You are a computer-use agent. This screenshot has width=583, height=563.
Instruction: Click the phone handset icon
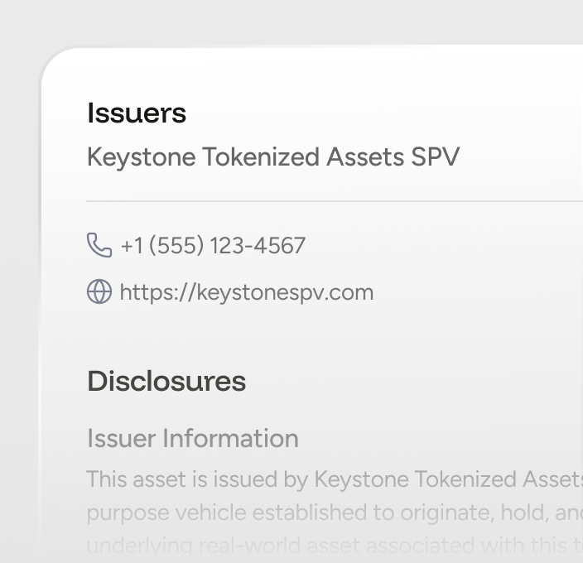pyautogui.click(x=99, y=245)
